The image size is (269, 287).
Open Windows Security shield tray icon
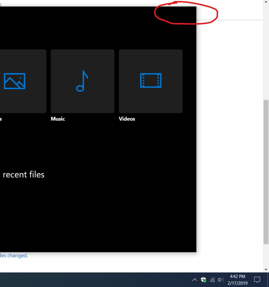tap(203, 280)
